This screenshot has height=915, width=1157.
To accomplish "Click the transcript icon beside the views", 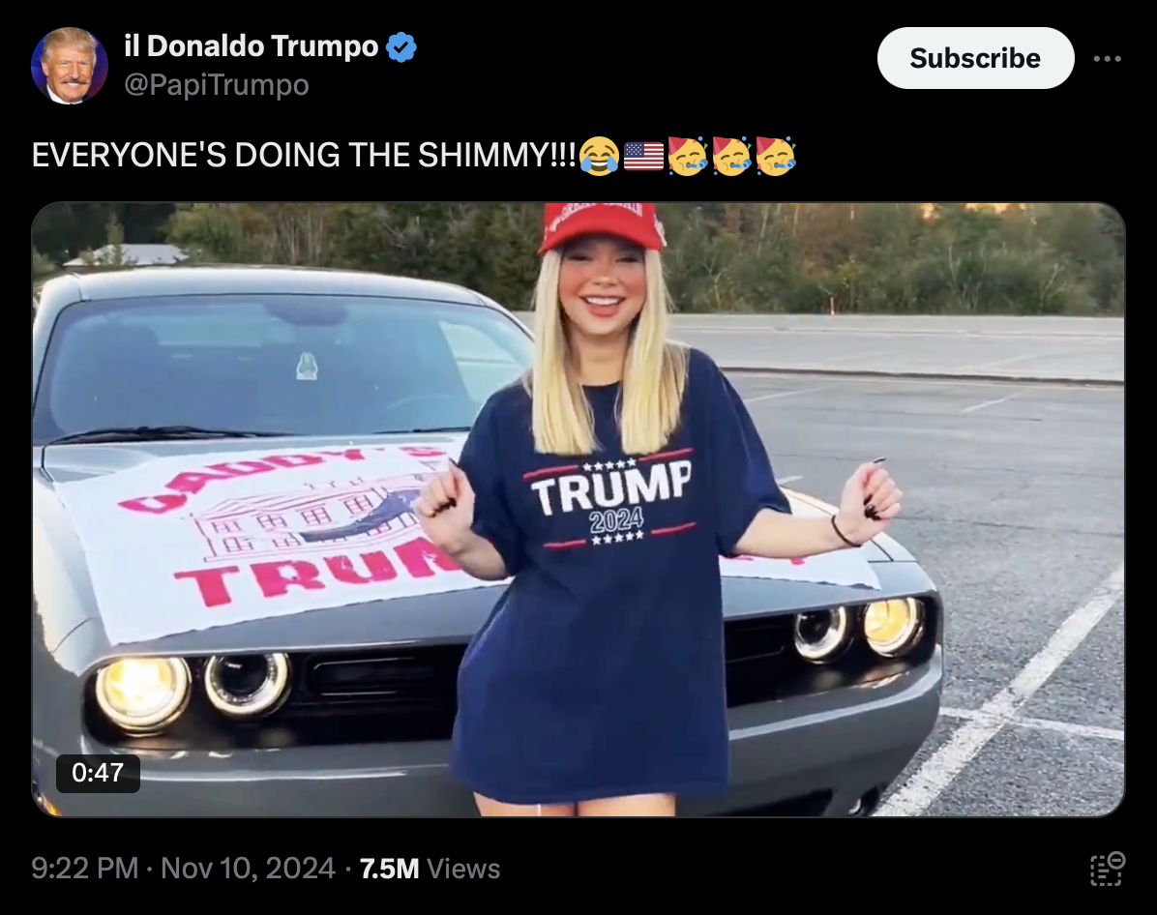I will tap(1107, 869).
